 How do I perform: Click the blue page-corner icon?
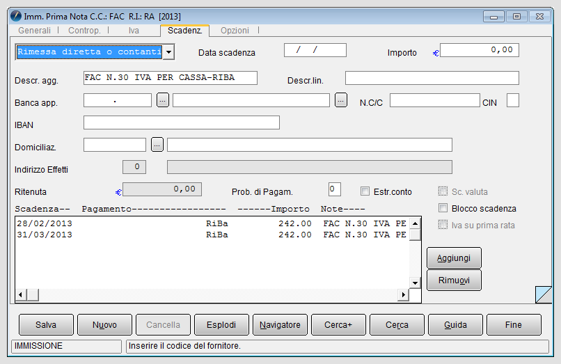[x=544, y=294]
